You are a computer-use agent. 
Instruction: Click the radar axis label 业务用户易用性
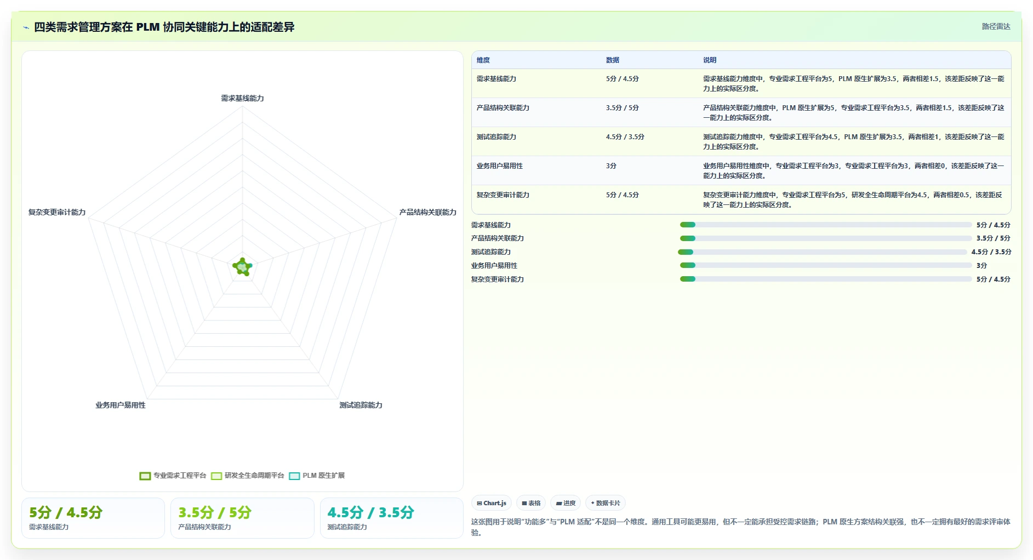tap(121, 405)
